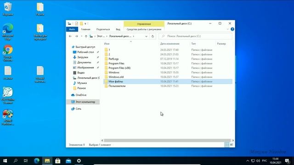This screenshot has height=165, width=294.
Task: Open Task View on taskbar
Action: [26, 161]
